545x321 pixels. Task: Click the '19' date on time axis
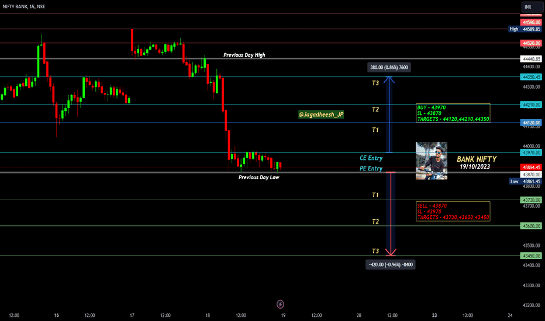click(283, 315)
